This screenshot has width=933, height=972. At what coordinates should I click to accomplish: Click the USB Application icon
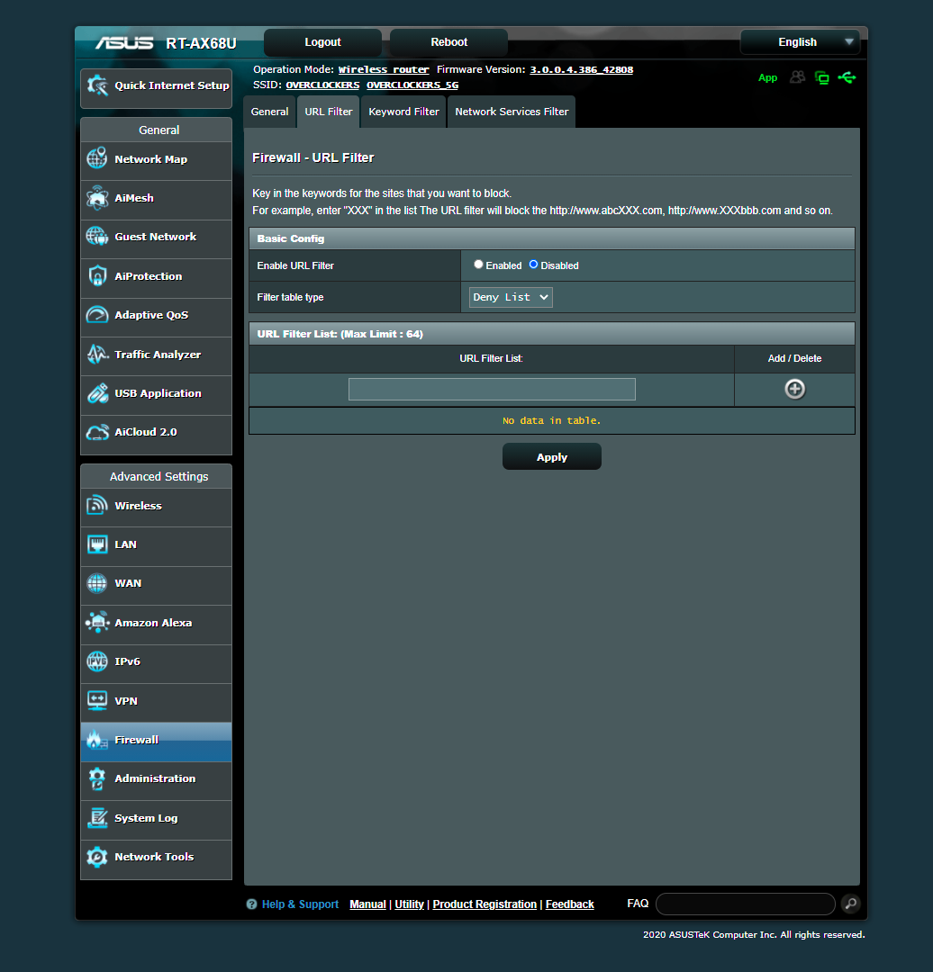click(96, 393)
